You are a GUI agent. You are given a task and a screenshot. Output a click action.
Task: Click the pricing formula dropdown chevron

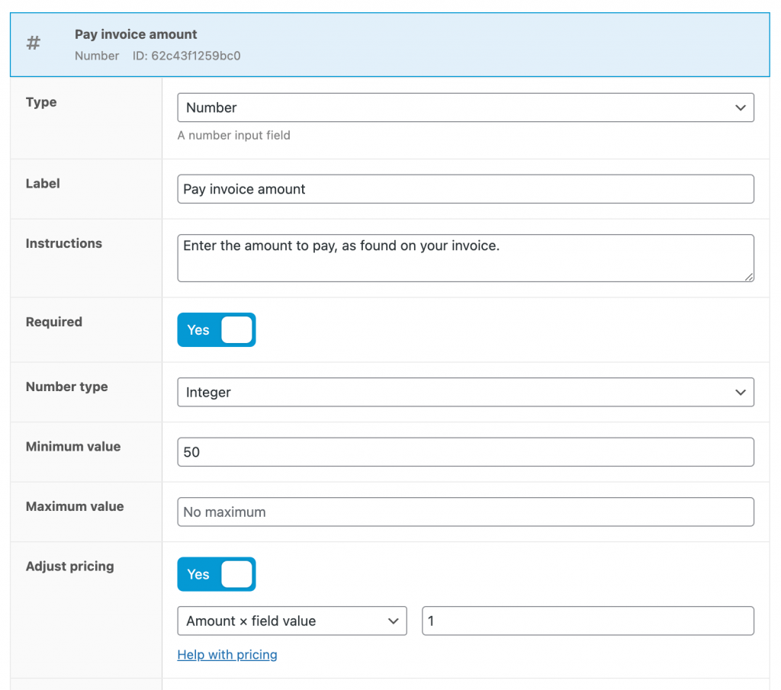(x=393, y=621)
